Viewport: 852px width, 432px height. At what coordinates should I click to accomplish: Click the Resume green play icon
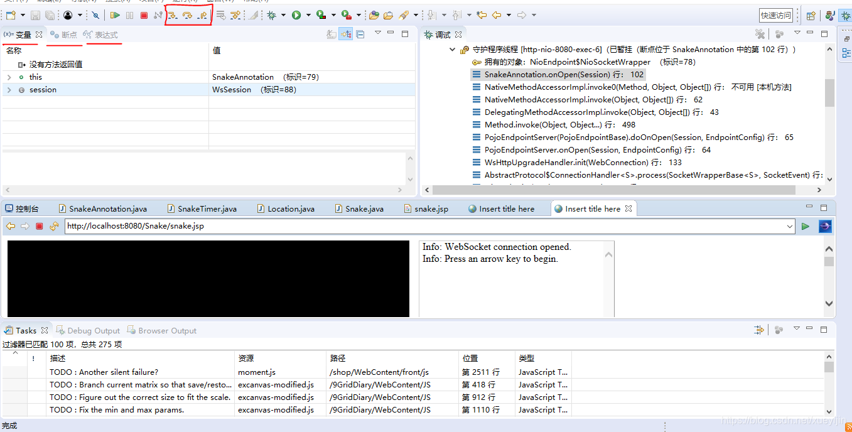(x=115, y=14)
